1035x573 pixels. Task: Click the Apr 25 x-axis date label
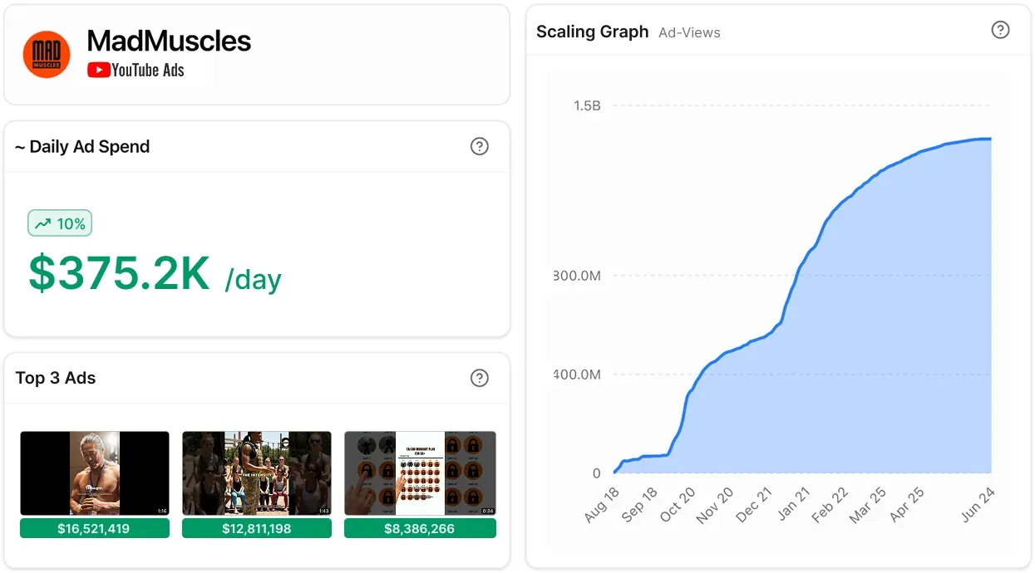tap(906, 505)
